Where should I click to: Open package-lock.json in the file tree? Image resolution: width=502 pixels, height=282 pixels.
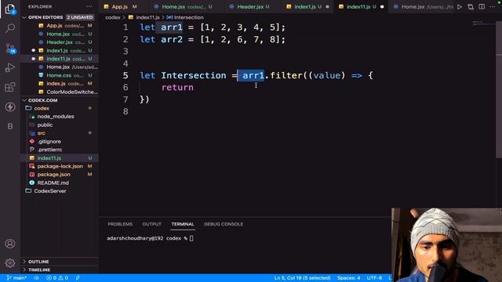[60, 166]
